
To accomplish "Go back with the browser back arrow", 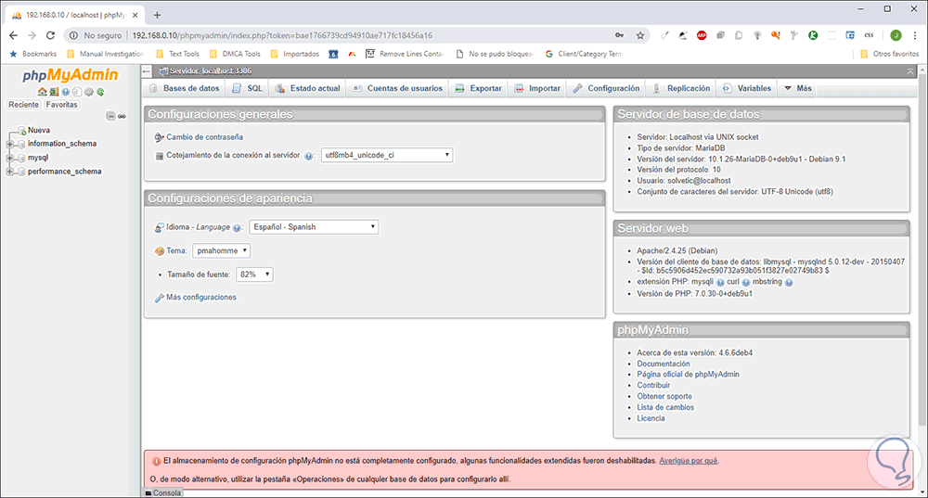I will pos(13,35).
